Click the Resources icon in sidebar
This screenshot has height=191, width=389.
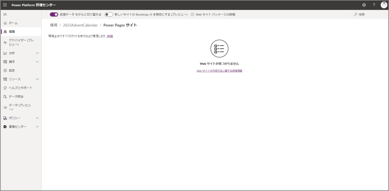[5, 79]
